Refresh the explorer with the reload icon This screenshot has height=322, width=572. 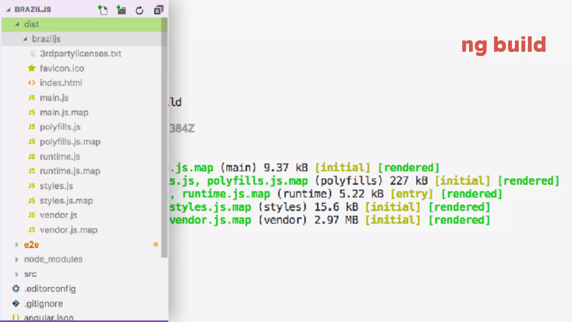click(x=139, y=10)
